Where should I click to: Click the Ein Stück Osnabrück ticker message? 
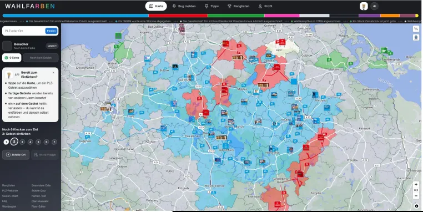pos(374,21)
